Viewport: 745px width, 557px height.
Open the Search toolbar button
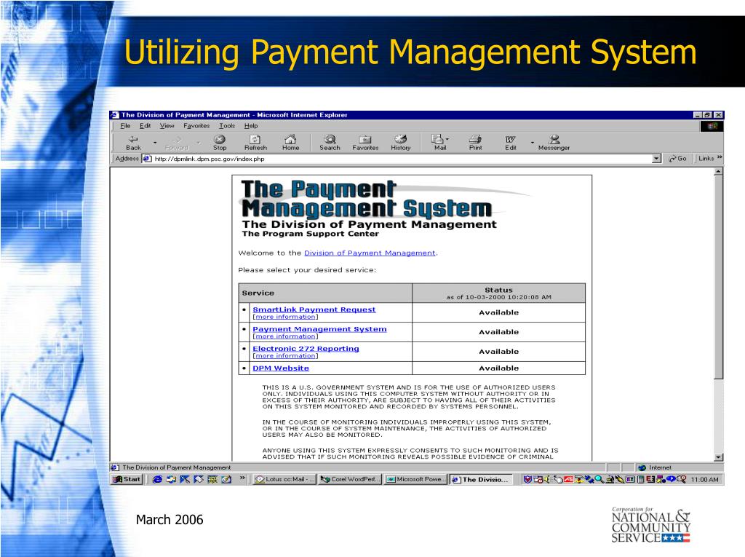coord(330,143)
